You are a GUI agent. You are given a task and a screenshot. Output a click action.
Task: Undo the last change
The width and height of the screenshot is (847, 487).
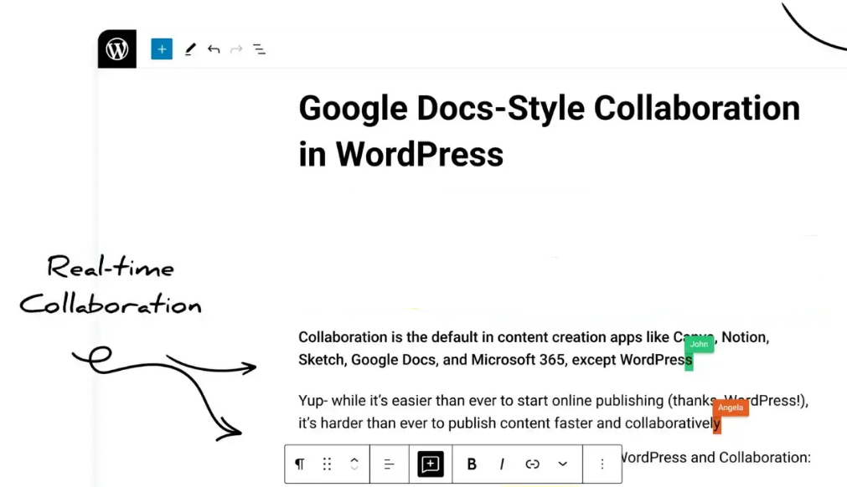[214, 49]
